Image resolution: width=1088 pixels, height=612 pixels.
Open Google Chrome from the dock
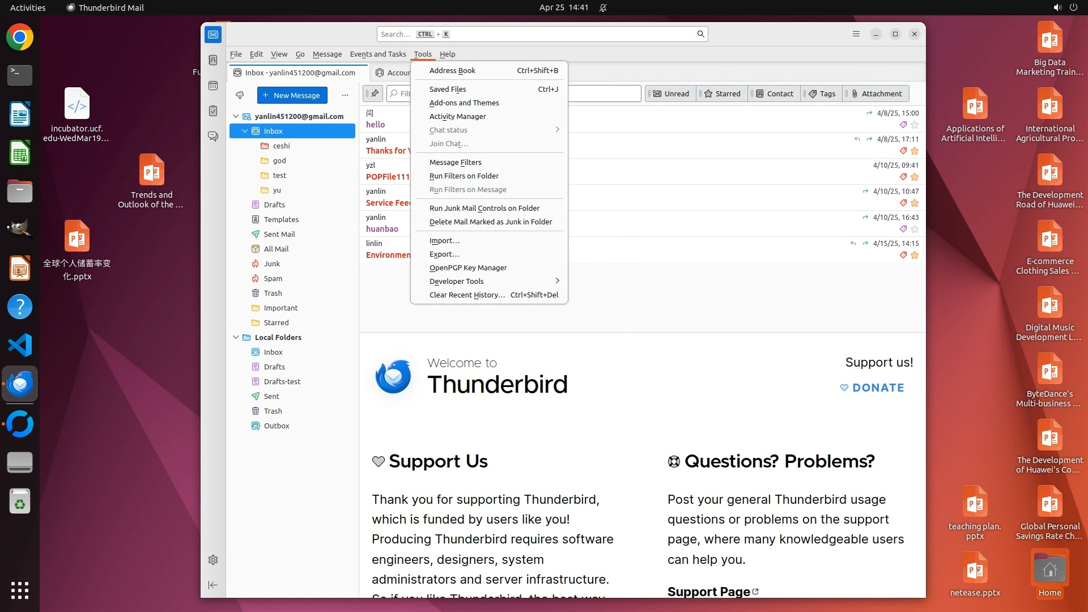[x=20, y=37]
